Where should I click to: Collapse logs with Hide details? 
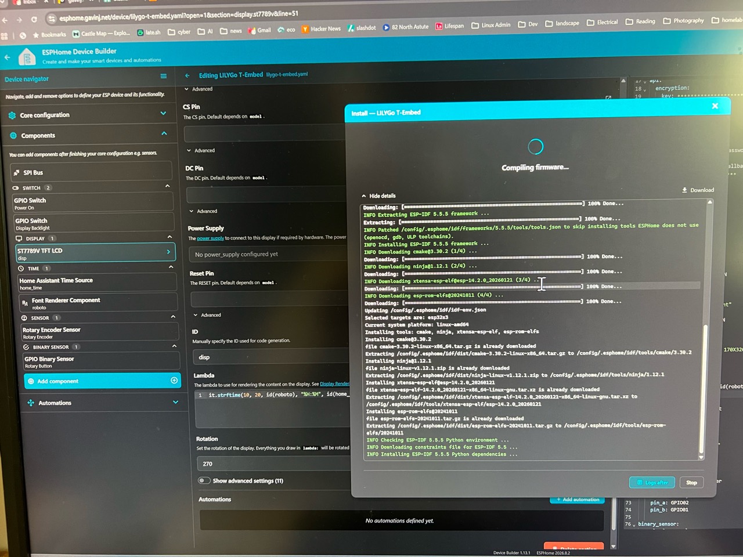pyautogui.click(x=378, y=196)
